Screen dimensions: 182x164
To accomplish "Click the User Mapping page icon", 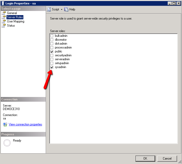I will pyautogui.click(x=4, y=21).
